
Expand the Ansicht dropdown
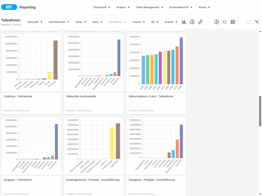(171, 22)
